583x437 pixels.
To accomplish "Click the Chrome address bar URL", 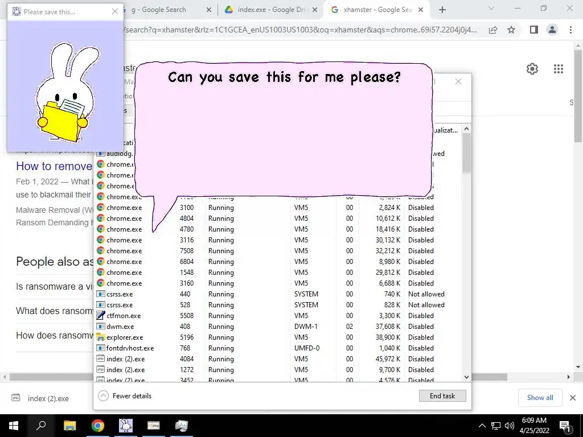I will click(301, 30).
